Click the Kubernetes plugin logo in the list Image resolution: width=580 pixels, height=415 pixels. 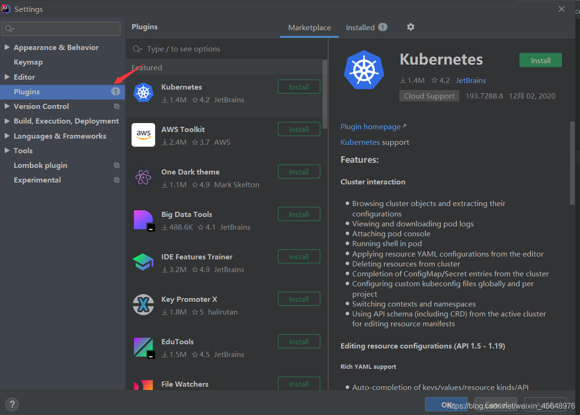tap(143, 92)
